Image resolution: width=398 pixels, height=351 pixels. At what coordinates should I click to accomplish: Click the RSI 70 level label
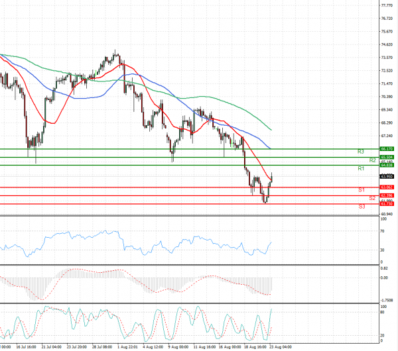382,231
